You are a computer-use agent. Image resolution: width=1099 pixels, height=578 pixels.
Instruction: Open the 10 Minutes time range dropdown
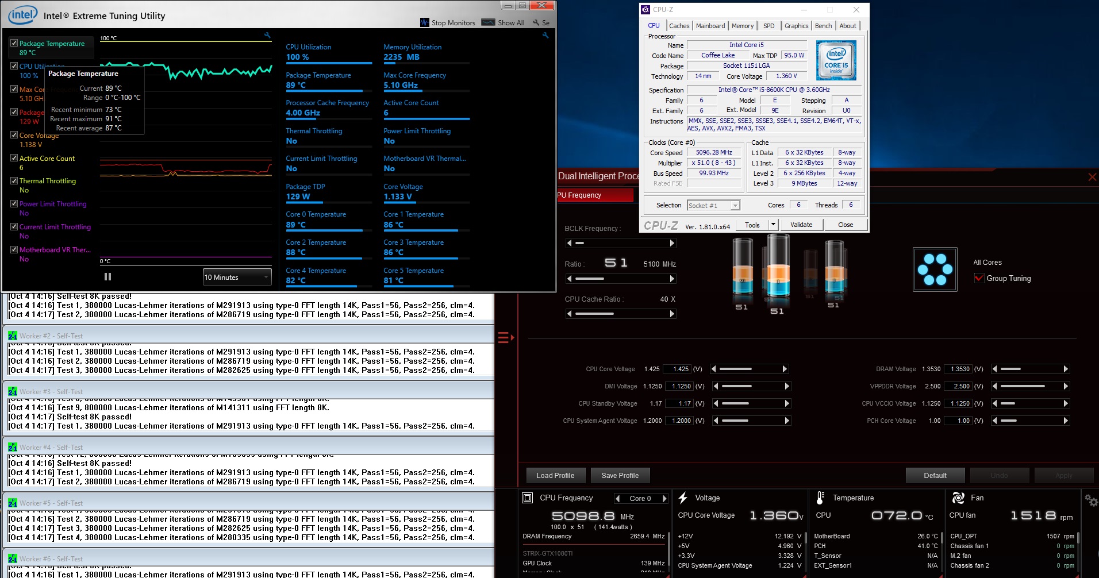[237, 277]
